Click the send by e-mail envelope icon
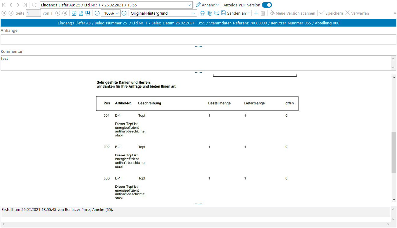The height and width of the screenshot is (228, 397). coord(217,13)
